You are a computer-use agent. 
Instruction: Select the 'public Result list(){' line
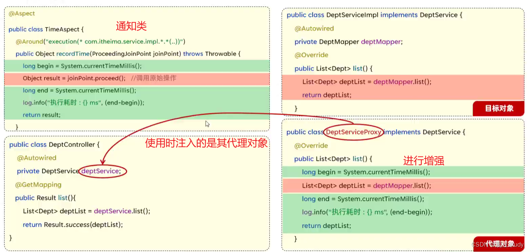click(x=46, y=198)
